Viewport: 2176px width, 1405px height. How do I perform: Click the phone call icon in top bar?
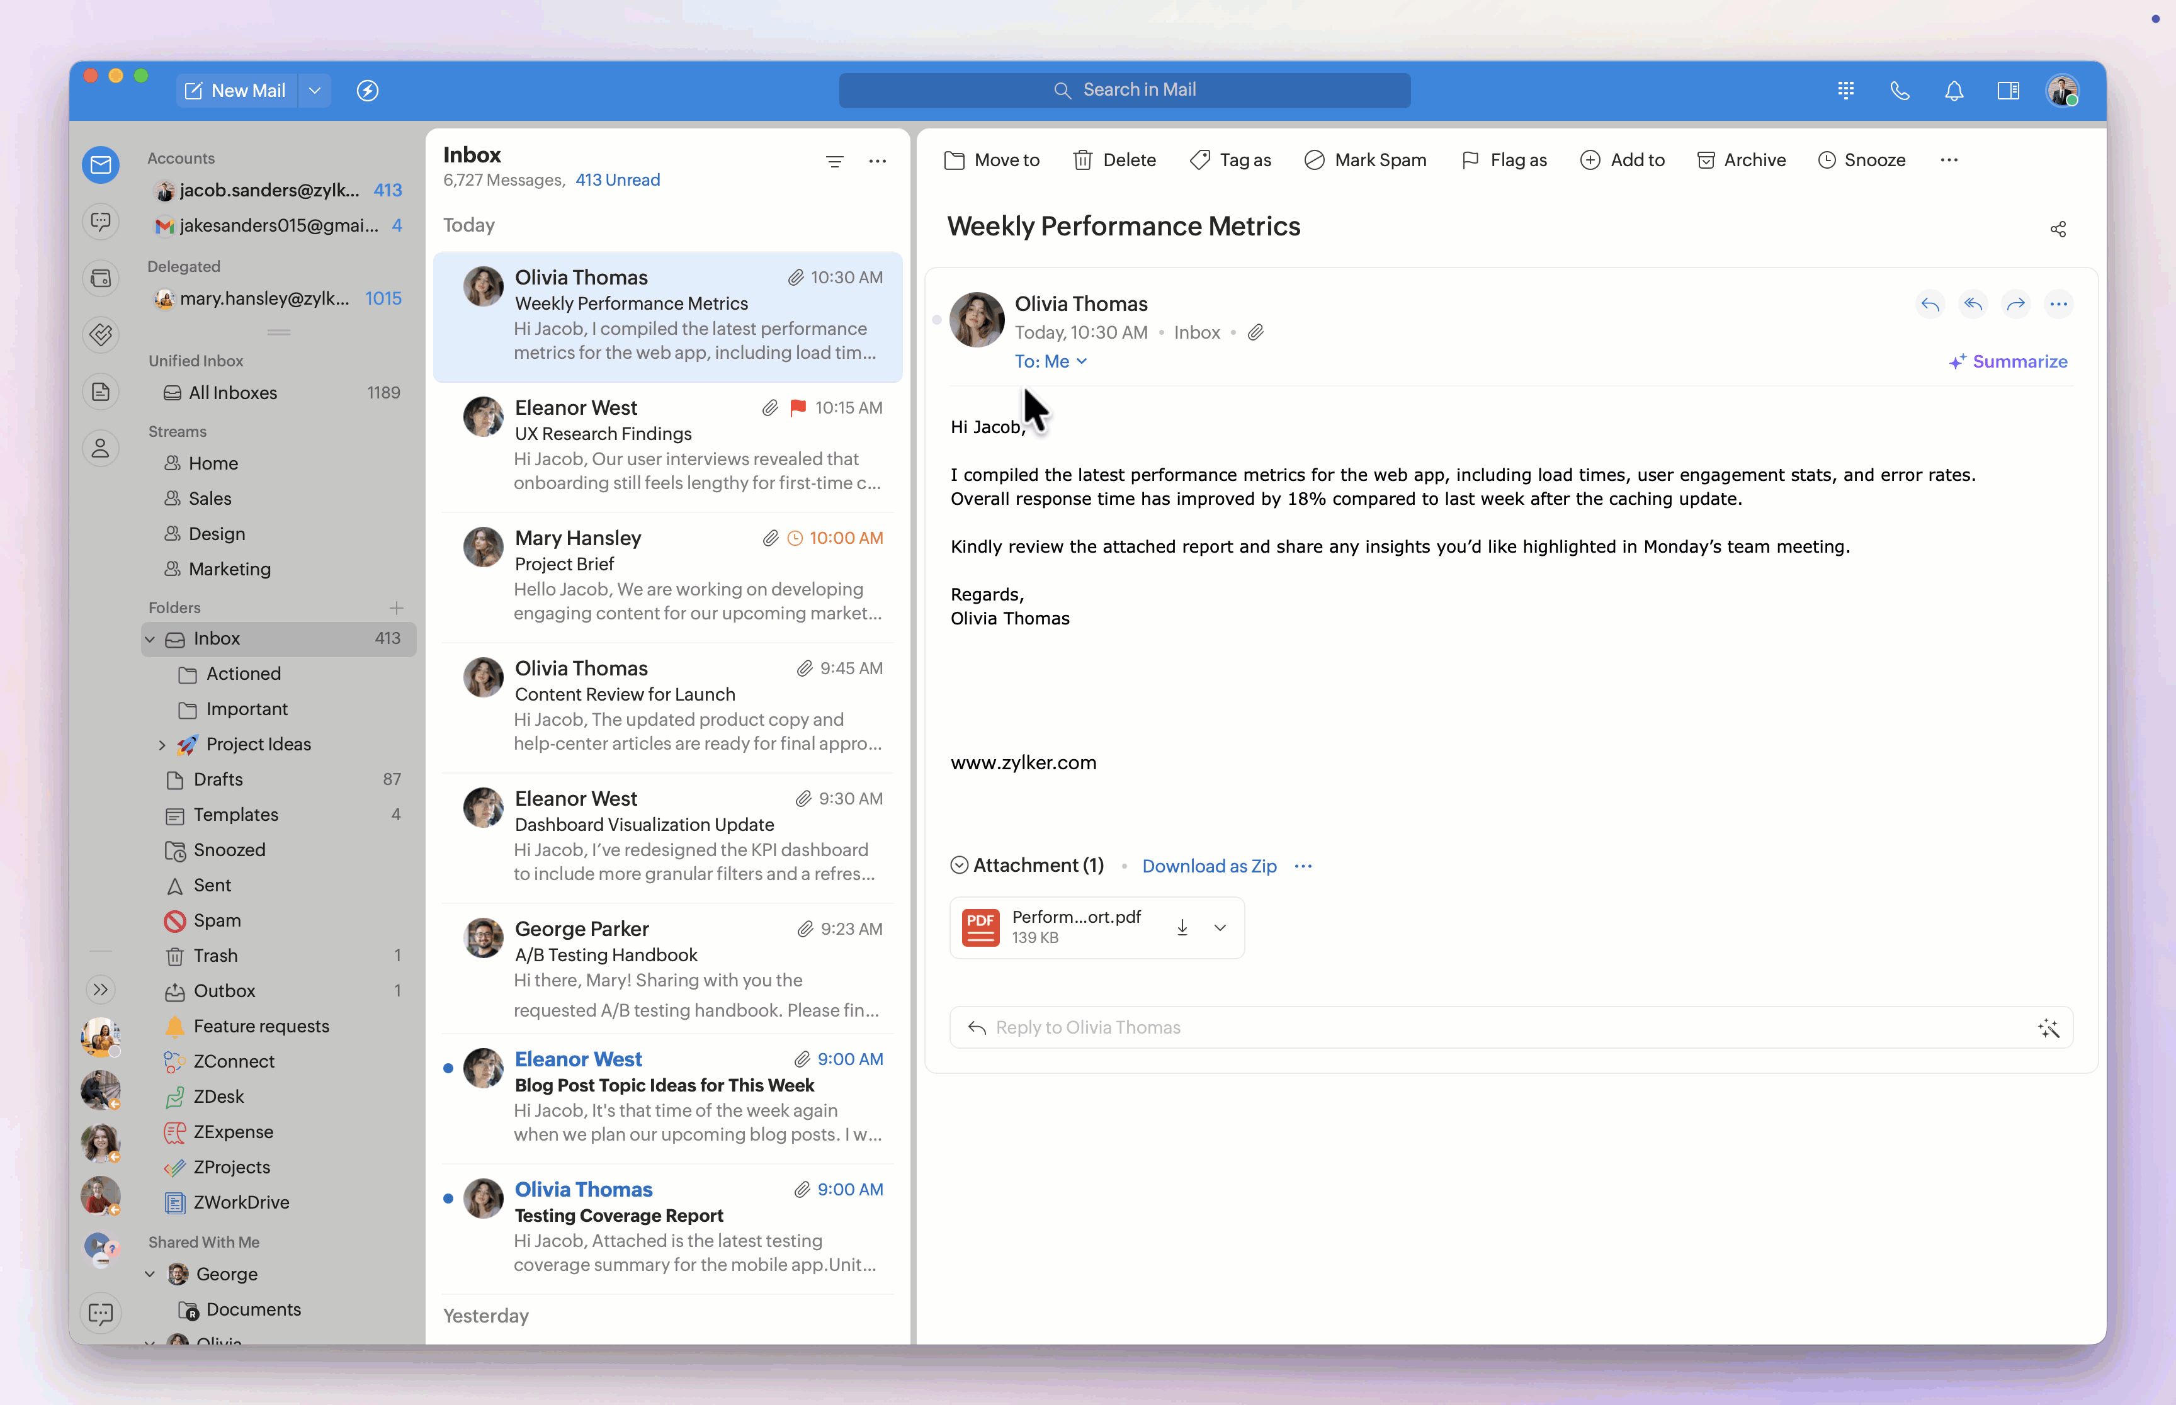(x=1900, y=90)
